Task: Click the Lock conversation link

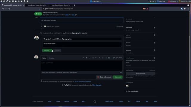Action: (132, 92)
